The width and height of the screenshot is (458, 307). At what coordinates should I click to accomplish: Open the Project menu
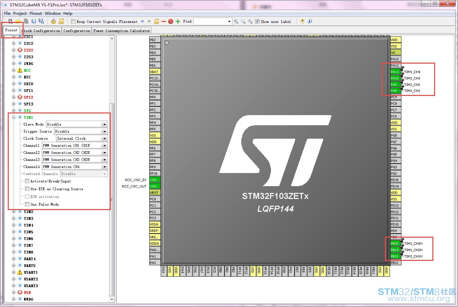(20, 13)
